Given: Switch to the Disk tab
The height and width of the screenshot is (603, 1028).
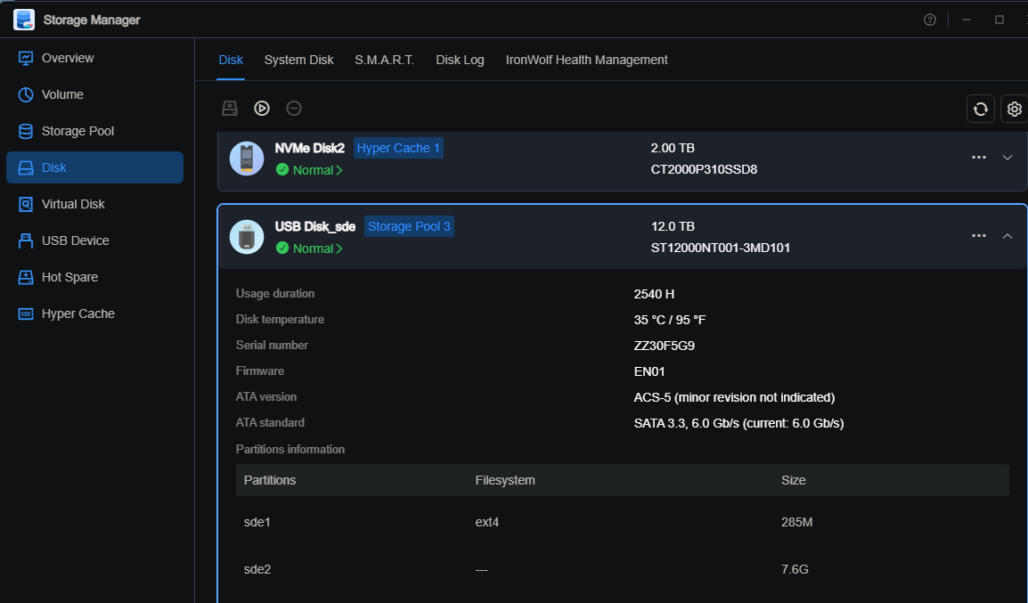Looking at the screenshot, I should (231, 60).
